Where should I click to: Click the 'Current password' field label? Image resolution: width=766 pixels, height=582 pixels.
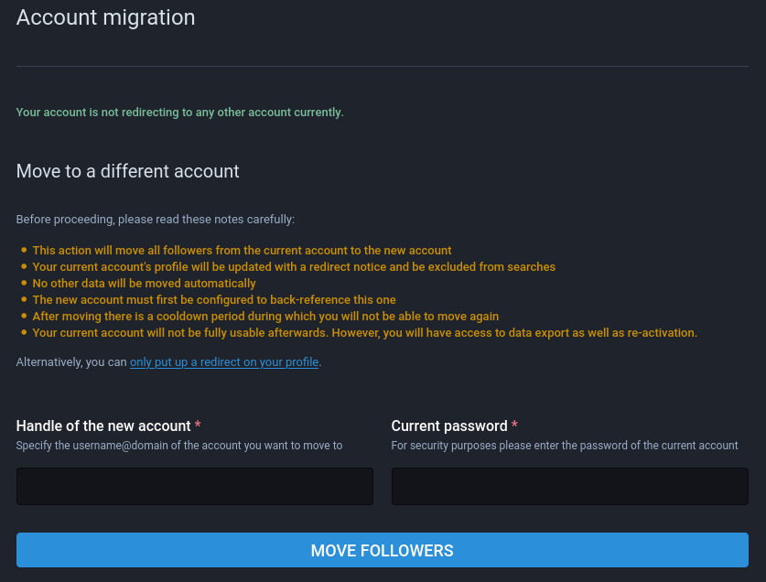click(x=448, y=426)
